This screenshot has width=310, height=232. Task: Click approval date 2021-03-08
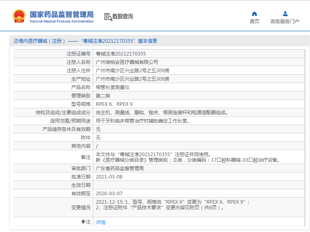coord(109,177)
